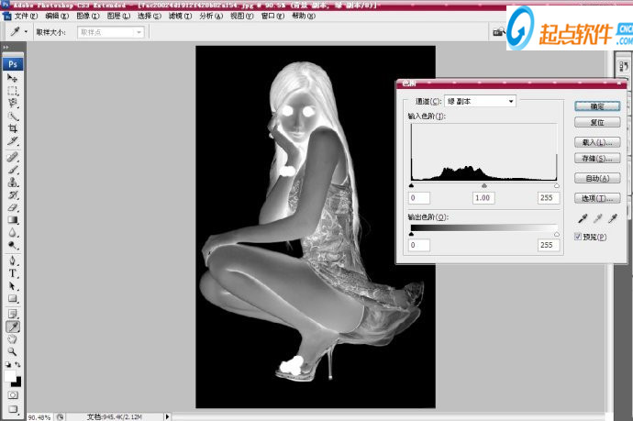This screenshot has height=421, width=633.
Task: Select the Move tool
Action: point(13,78)
